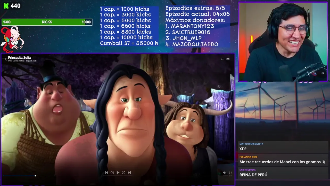Click top donor MARANTONY123
This screenshot has width=330, height=186.
190,26
